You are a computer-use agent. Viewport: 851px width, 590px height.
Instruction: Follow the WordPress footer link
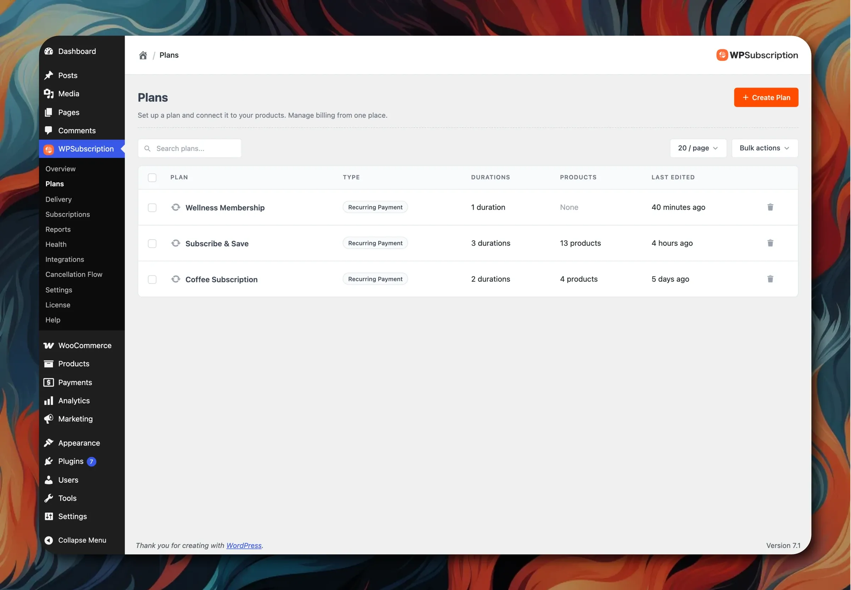pyautogui.click(x=244, y=545)
